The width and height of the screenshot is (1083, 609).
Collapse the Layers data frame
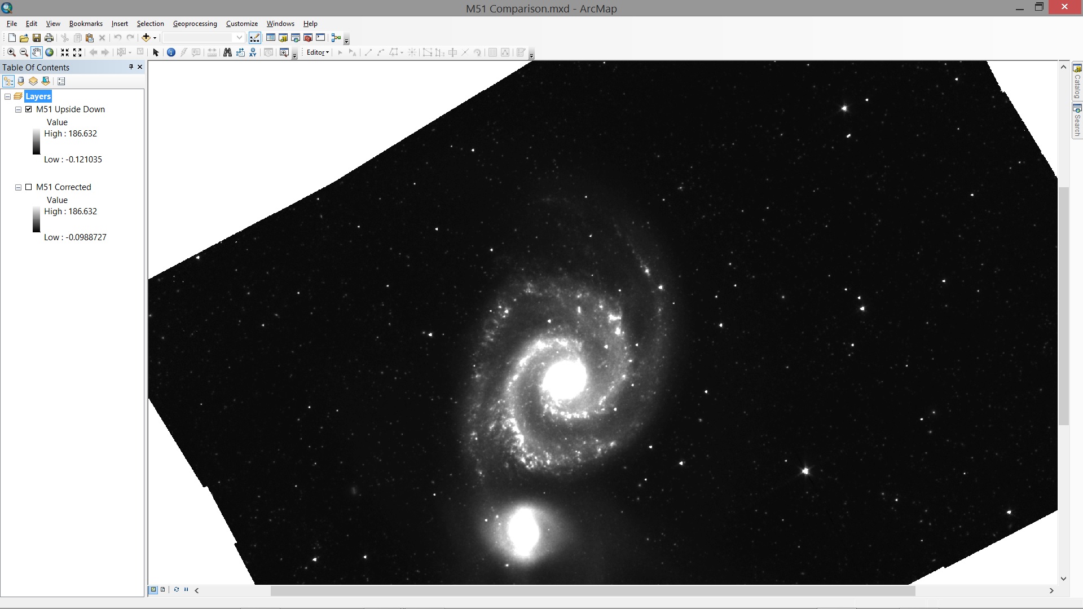click(x=7, y=96)
